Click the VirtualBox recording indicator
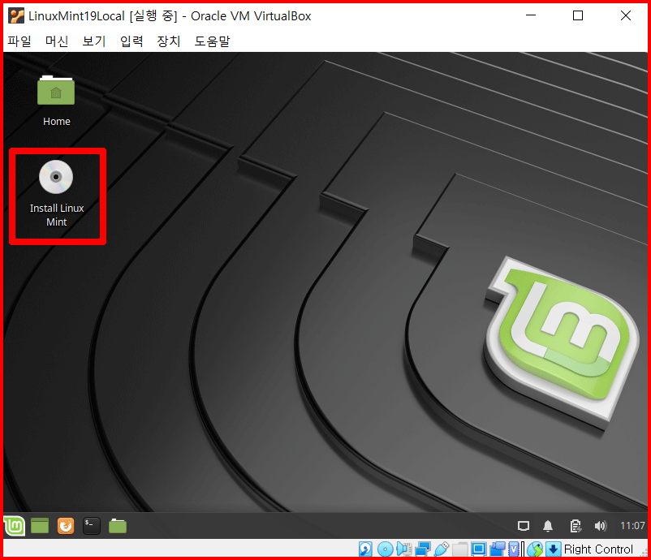Viewport: 651px width, 560px height. point(497,549)
